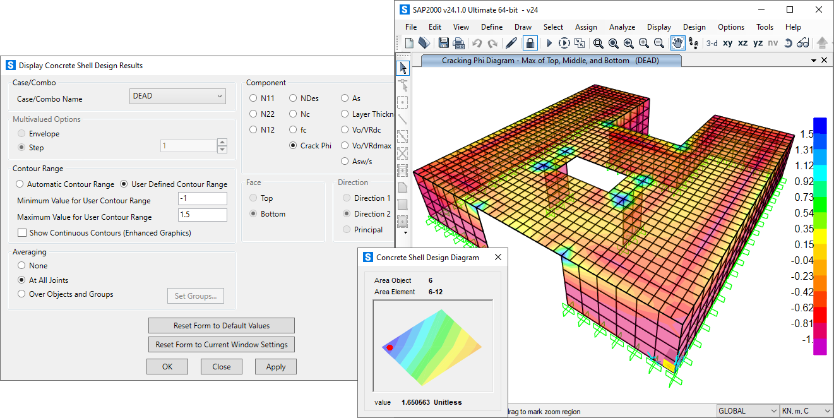Activate the Rubber Band Zoom tool
834x418 pixels.
tap(598, 42)
